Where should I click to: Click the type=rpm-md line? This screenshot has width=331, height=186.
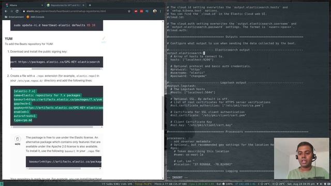[x=23, y=120]
